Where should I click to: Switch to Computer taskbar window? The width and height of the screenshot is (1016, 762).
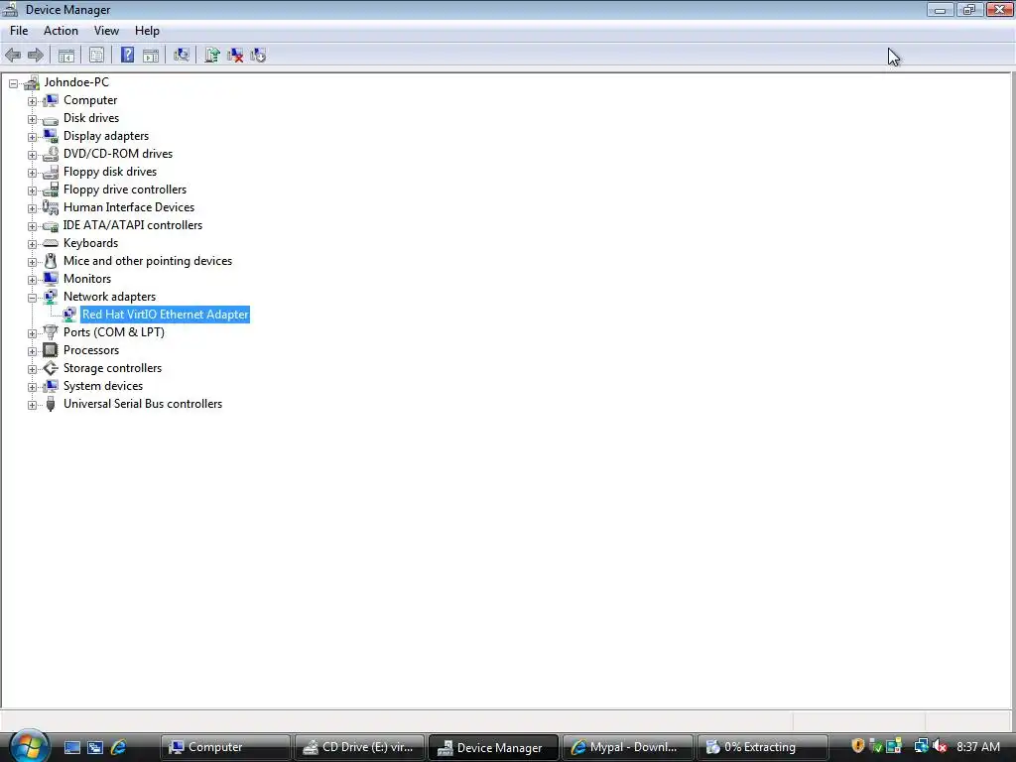point(225,747)
